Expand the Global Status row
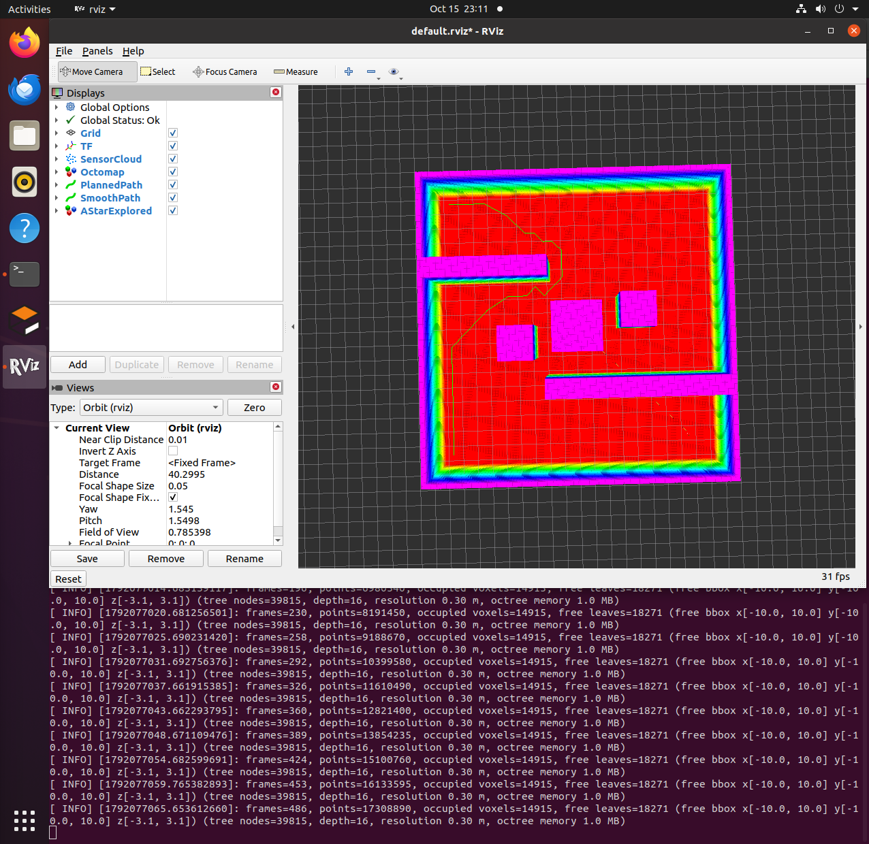Viewport: 869px width, 844px height. [x=57, y=120]
